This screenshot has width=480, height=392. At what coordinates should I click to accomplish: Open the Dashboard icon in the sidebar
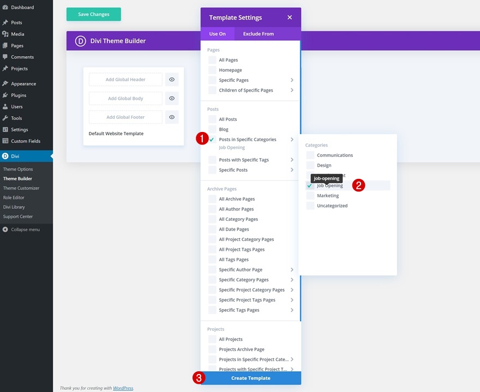[5, 7]
